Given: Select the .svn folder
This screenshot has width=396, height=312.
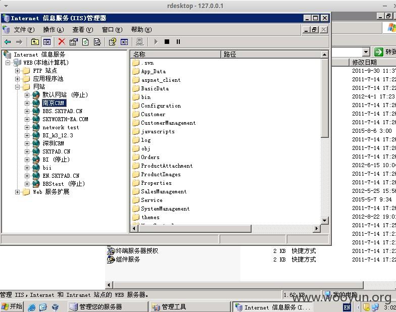Looking at the screenshot, I should pos(147,63).
